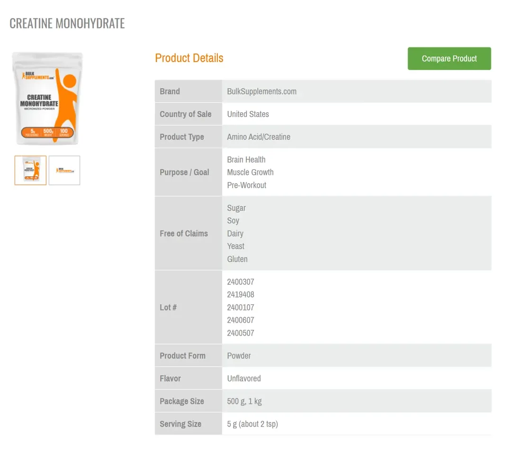Open the main creatine product image

point(47,99)
